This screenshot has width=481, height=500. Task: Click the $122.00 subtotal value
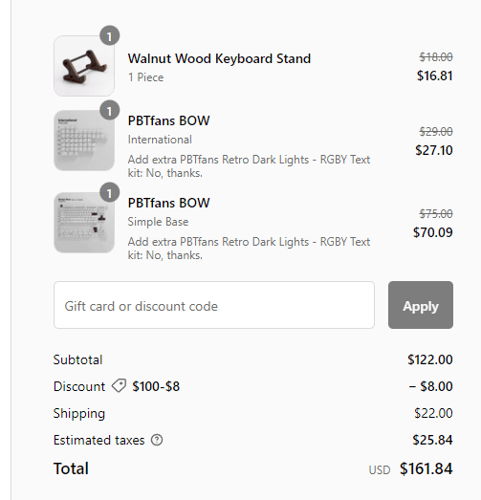[x=430, y=359]
